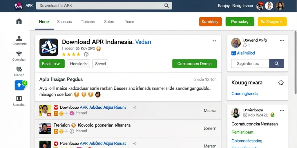Switch to the Solon tab
Viewport: 297px width, 148px height.
click(109, 22)
